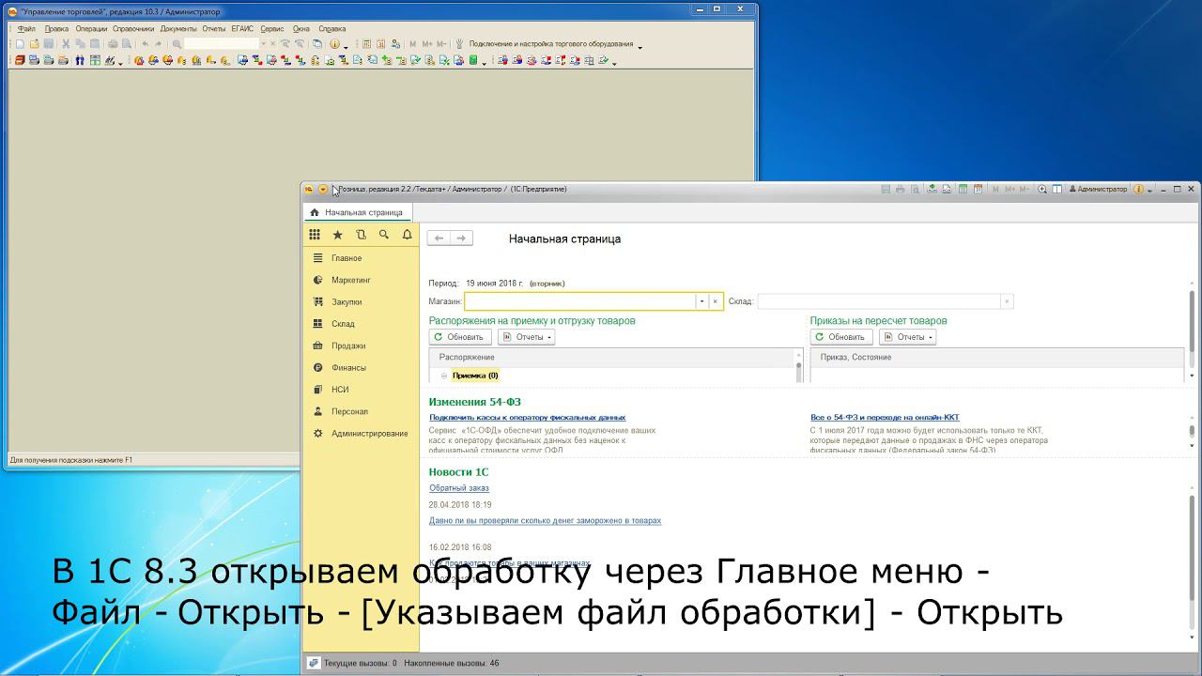This screenshot has width=1202, height=676.
Task: Click the Приказ, Состояние column header
Action: coord(997,357)
